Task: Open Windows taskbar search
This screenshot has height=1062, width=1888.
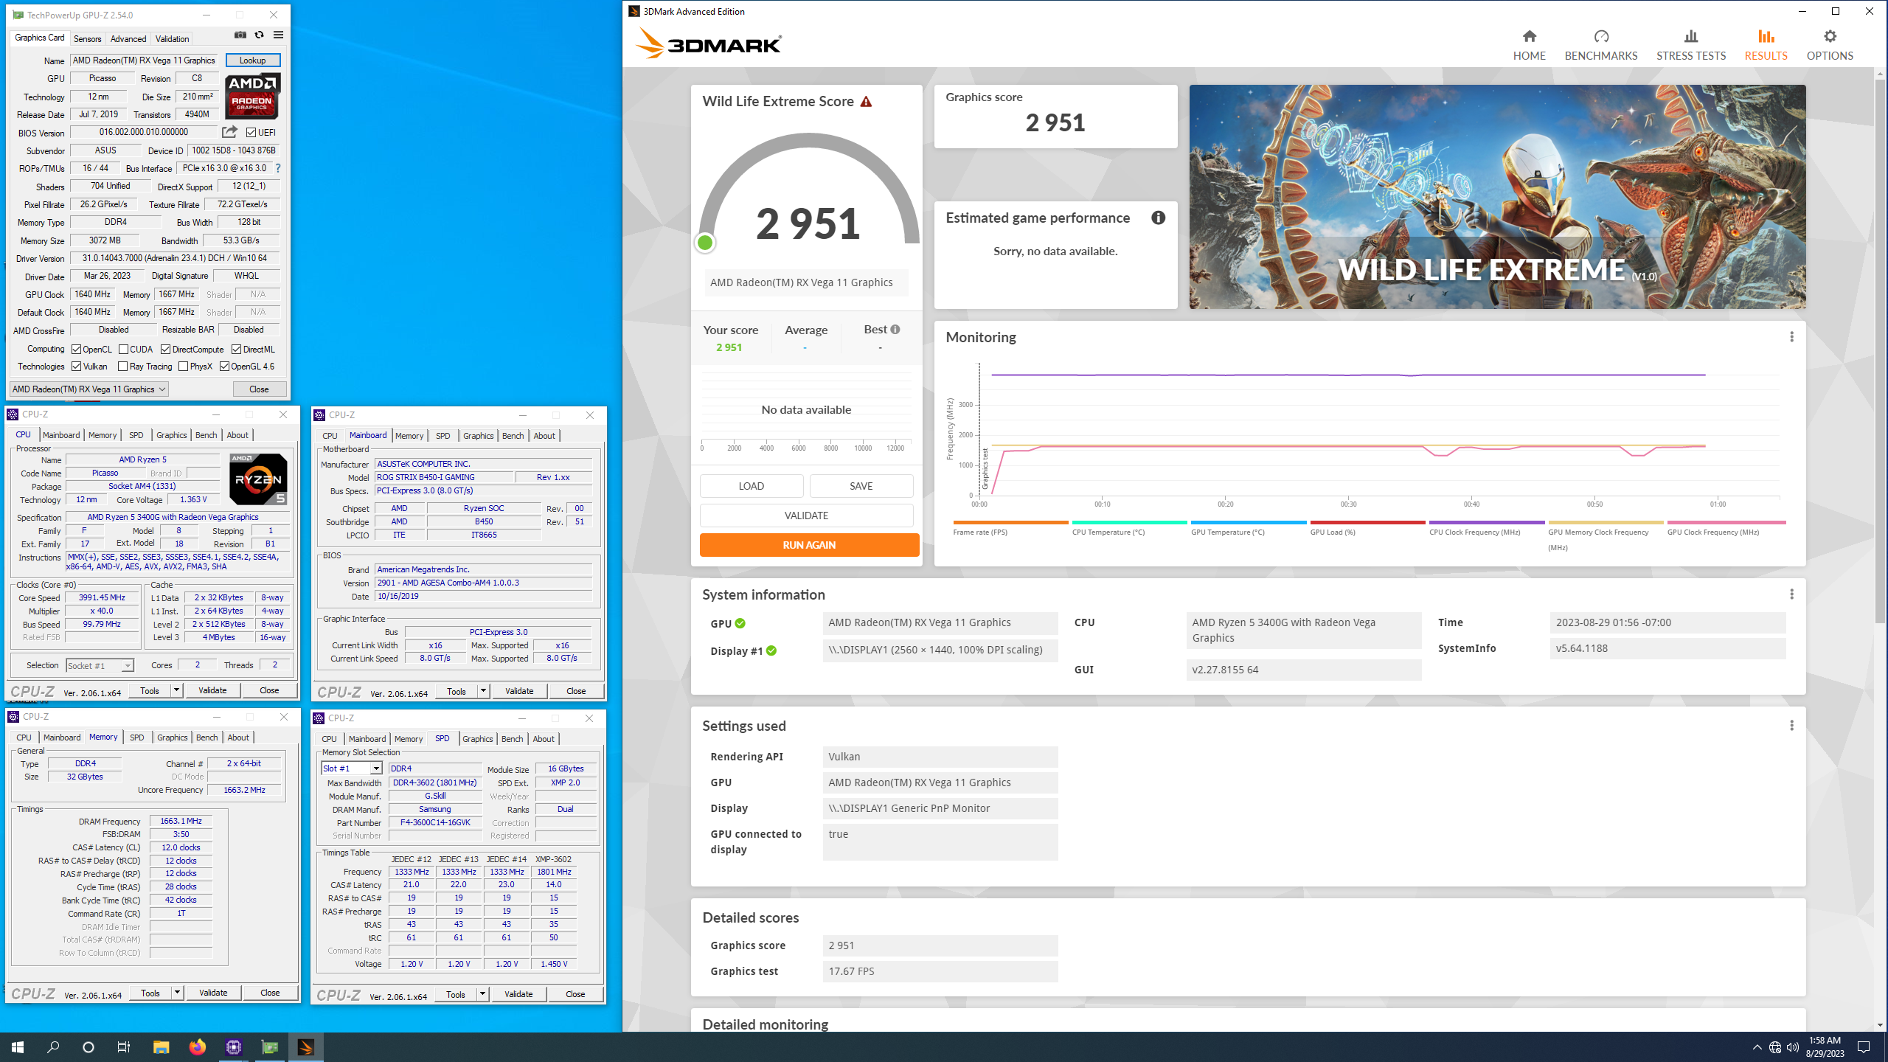Action: coord(53,1047)
